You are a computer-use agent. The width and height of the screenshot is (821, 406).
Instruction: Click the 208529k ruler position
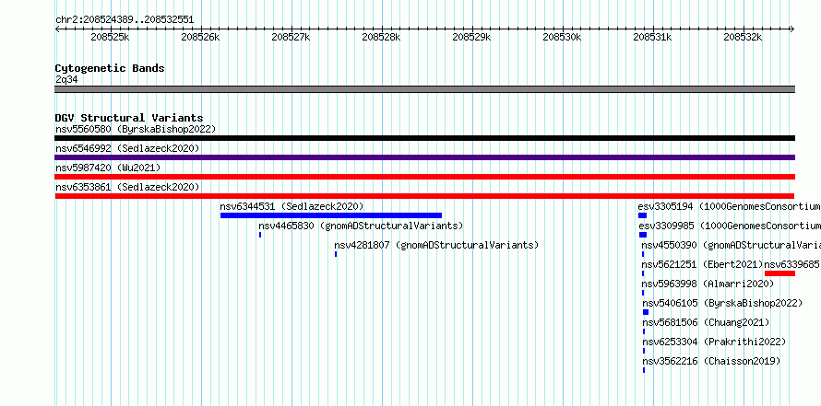[x=471, y=37]
